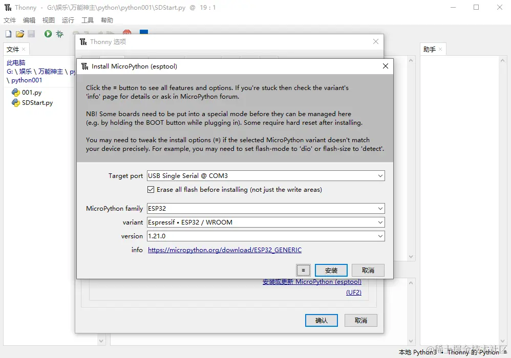
Task: Click 取消 in Thonny 选项 dialog
Action: [361, 320]
